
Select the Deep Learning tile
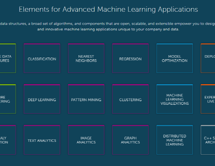(42, 99)
